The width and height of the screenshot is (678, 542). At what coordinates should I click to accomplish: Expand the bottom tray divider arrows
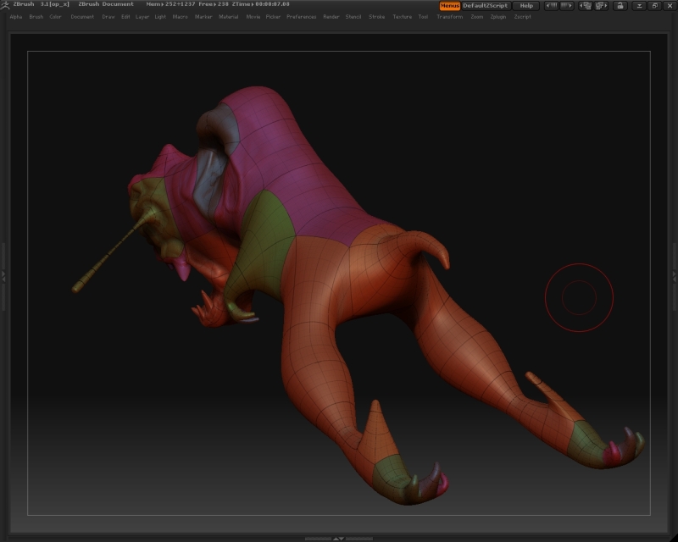point(338,539)
